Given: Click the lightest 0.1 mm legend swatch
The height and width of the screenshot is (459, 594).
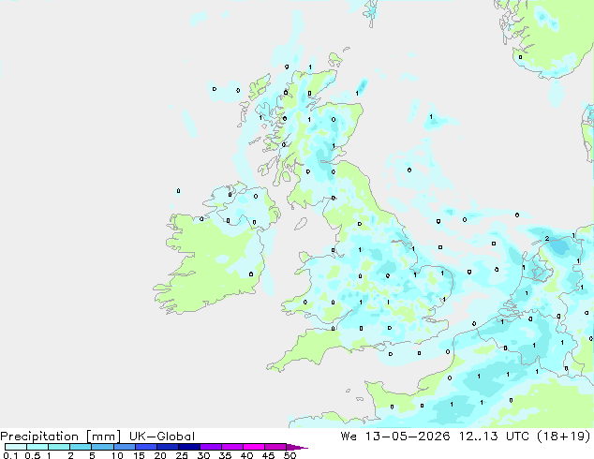Looking at the screenshot, I should pyautogui.click(x=16, y=447).
